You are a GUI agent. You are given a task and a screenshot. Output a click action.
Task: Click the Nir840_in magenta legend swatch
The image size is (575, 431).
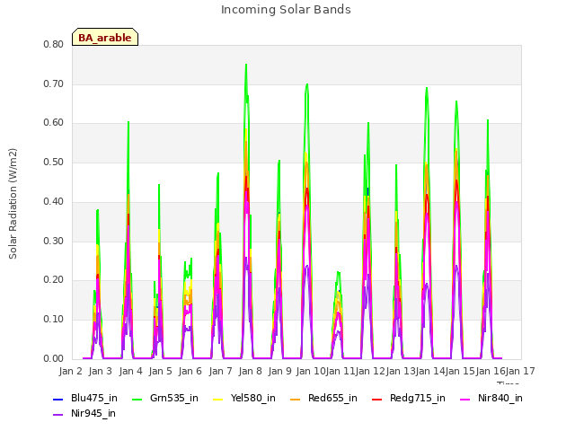pos(465,399)
